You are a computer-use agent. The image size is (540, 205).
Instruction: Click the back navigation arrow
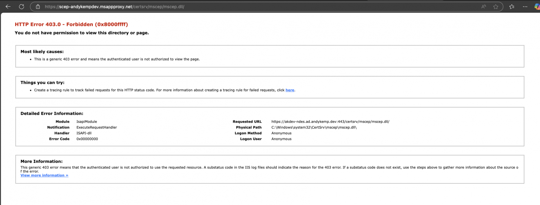pos(8,6)
